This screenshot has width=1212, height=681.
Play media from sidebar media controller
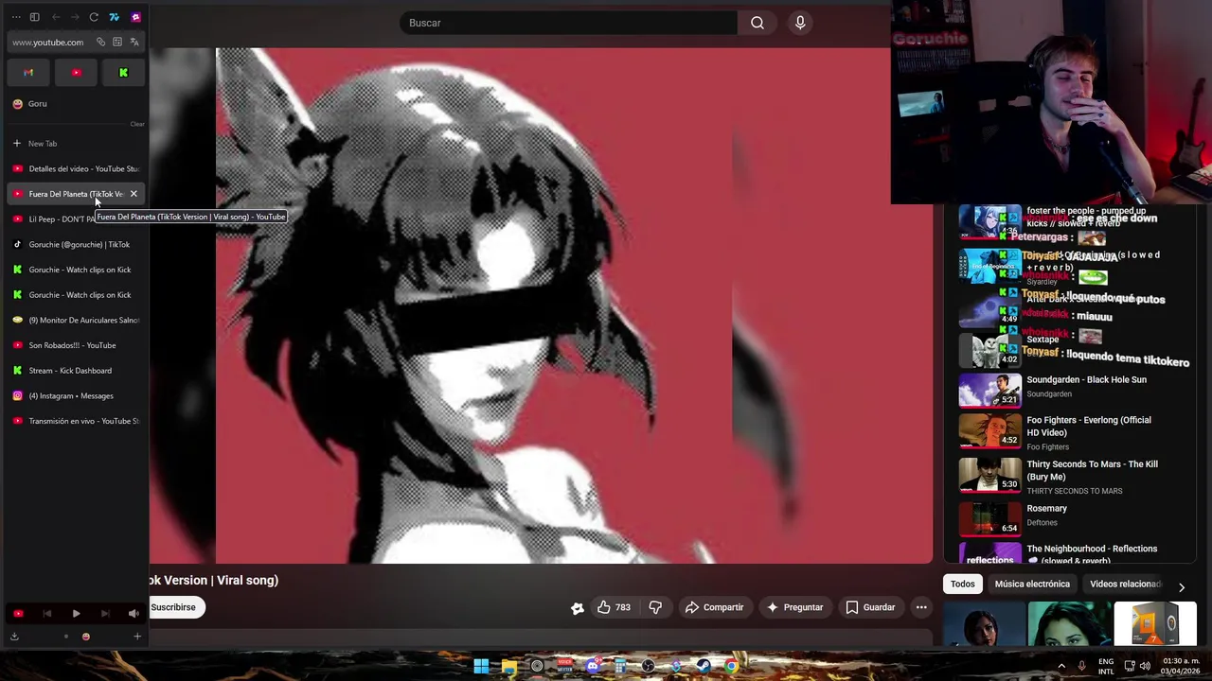point(76,614)
